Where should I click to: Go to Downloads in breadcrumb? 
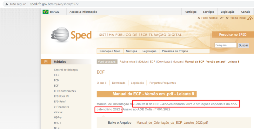164,62
